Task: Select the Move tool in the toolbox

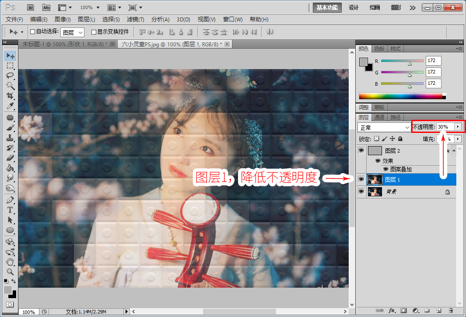Action: tap(10, 56)
